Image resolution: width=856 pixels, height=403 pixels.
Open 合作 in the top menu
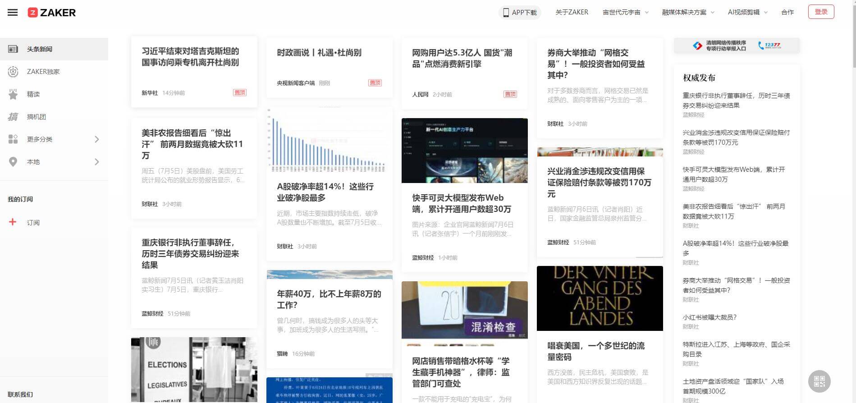(787, 12)
